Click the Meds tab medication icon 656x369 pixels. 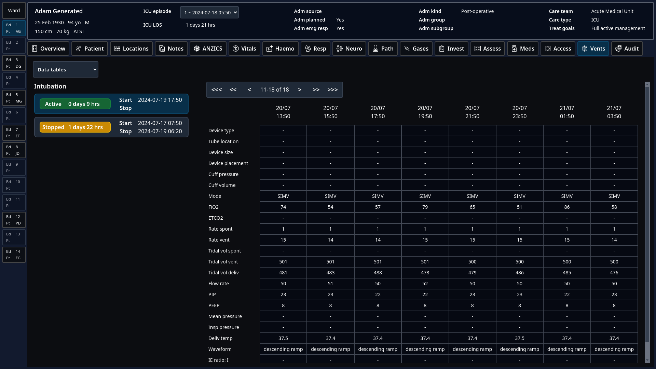[x=514, y=49]
